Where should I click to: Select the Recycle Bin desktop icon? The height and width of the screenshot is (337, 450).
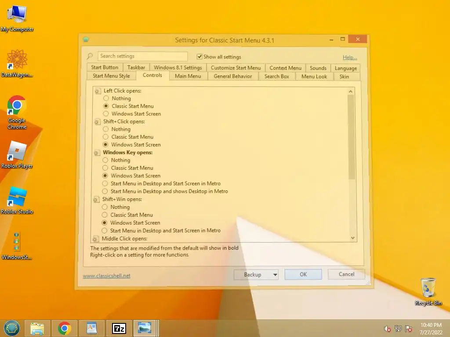(428, 291)
